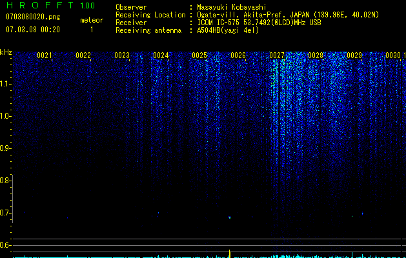Viewport: 406px width, 258px height.
Task: Click the date stamp 07.03.08 00:20
Action: (x=33, y=30)
